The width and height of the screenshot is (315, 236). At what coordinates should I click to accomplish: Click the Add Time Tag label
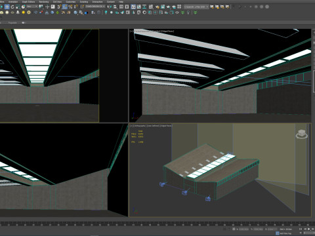pyautogui.click(x=285, y=233)
